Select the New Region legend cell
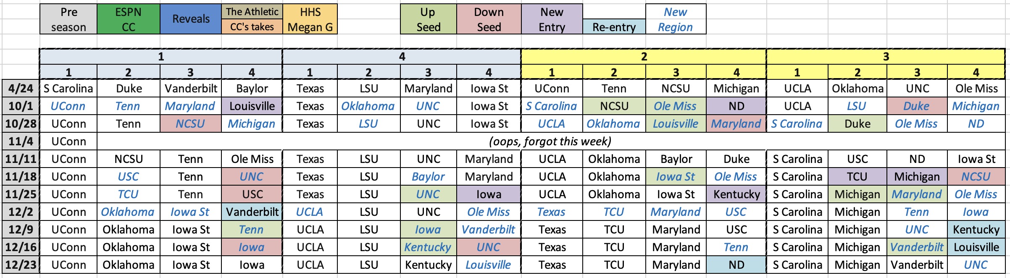The width and height of the screenshot is (1010, 278). pos(675,19)
